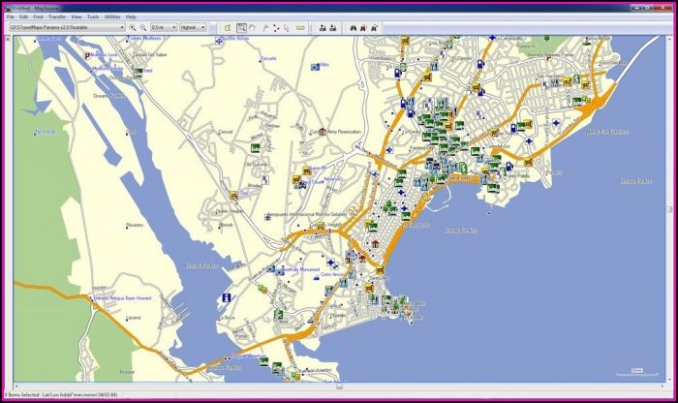Open the Find menu

[38, 16]
